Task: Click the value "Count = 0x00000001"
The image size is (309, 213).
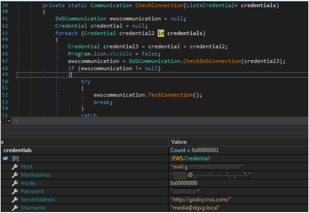Action: coord(194,150)
